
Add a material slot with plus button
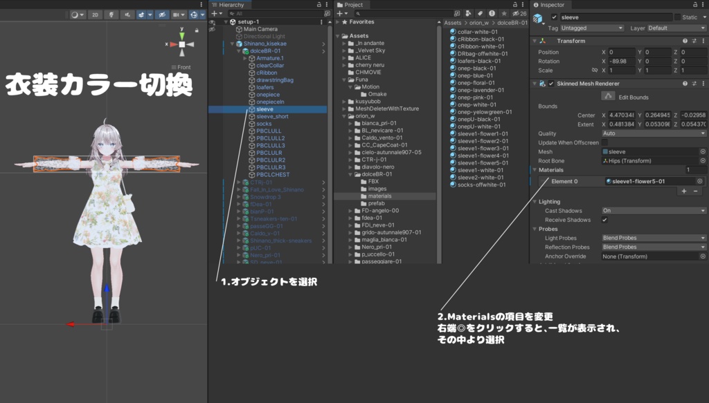coord(683,191)
